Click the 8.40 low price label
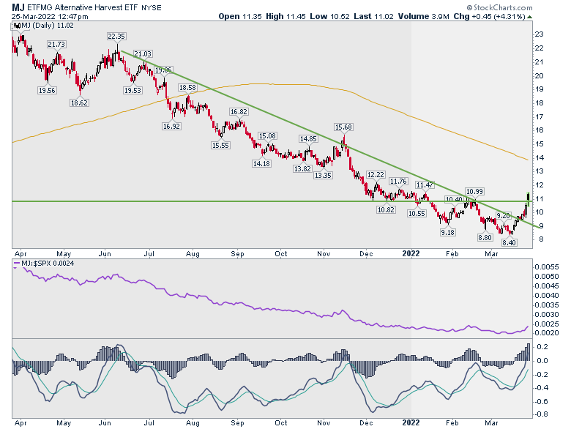Screen dimensions: 571x429 pos(509,242)
